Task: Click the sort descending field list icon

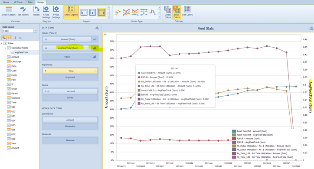Action: 15,38
